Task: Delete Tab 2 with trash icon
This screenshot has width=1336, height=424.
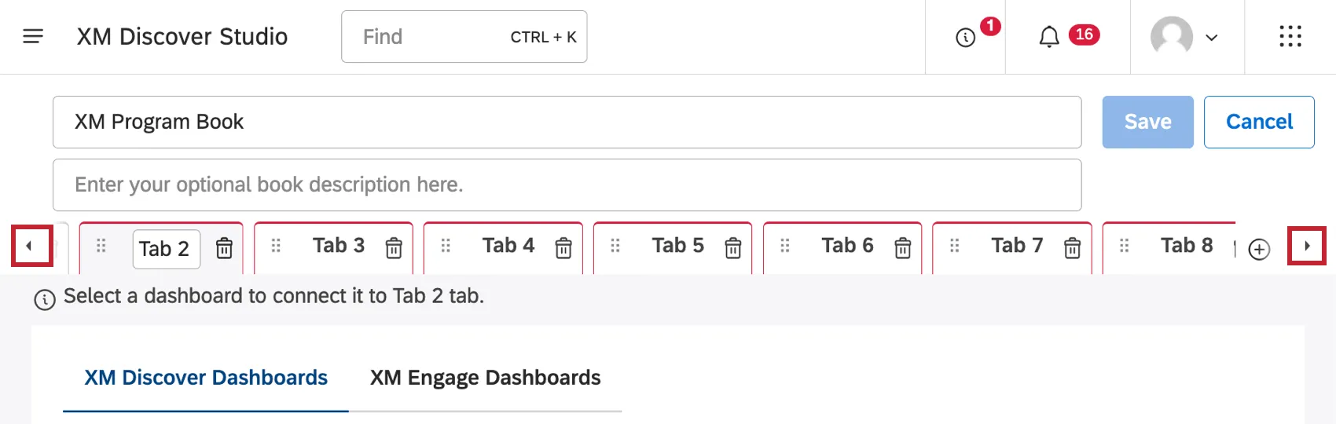Action: click(x=224, y=248)
